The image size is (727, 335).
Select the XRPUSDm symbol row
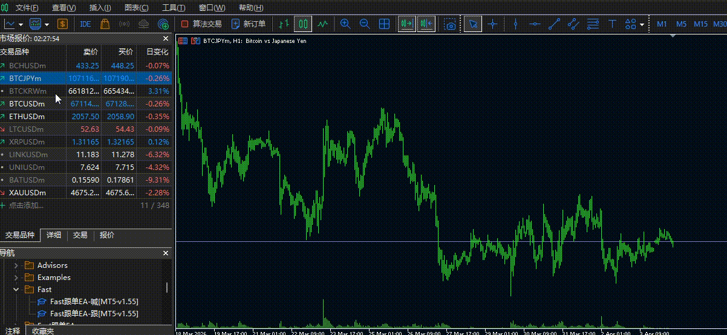pyautogui.click(x=86, y=142)
